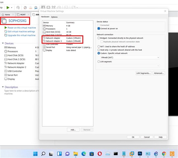The width and height of the screenshot is (178, 158).
Task: Open the VMnet8 (NAT) network dropdown
Action: 130,58
